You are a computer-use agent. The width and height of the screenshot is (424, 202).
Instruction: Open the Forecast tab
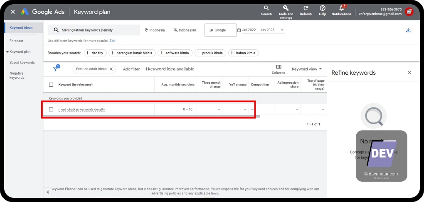[17, 41]
